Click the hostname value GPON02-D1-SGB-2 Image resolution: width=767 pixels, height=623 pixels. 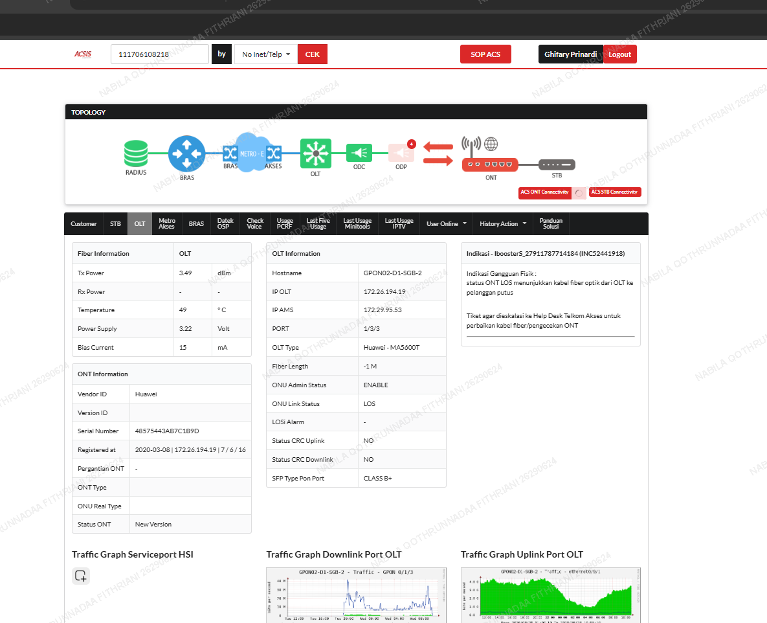(x=392, y=273)
